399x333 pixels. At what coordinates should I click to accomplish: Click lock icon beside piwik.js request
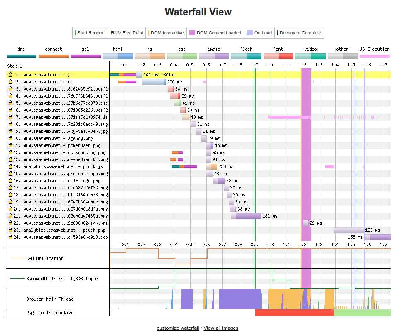click(x=10, y=166)
